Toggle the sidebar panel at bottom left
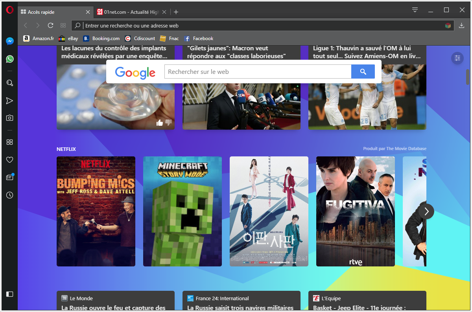 pos(10,294)
